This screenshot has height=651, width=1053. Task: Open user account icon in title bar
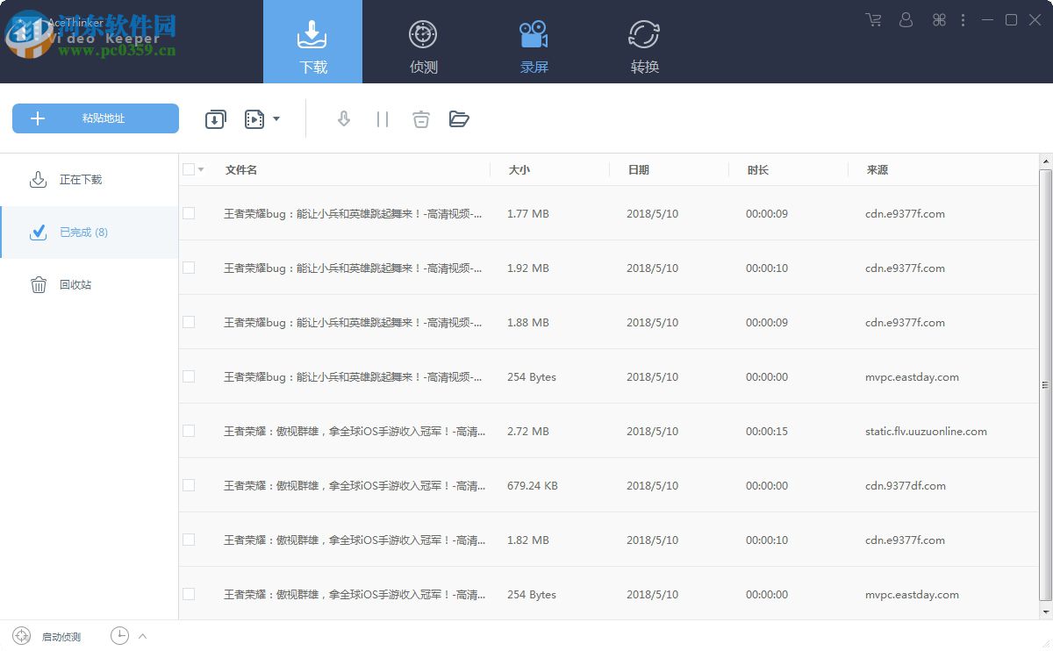(906, 19)
